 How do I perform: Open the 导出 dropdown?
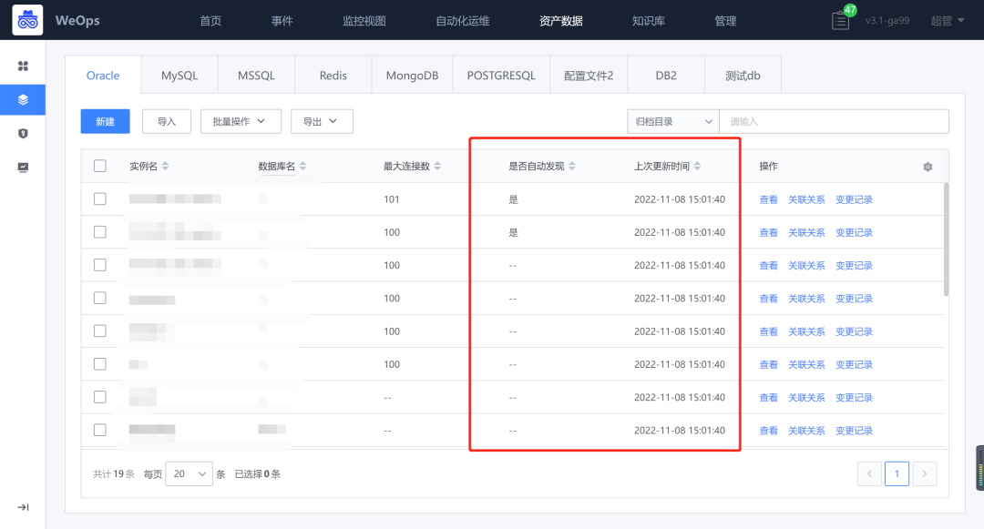pos(322,121)
